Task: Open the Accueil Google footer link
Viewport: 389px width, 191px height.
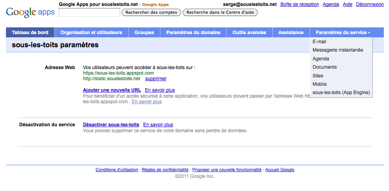Action: click(280, 170)
